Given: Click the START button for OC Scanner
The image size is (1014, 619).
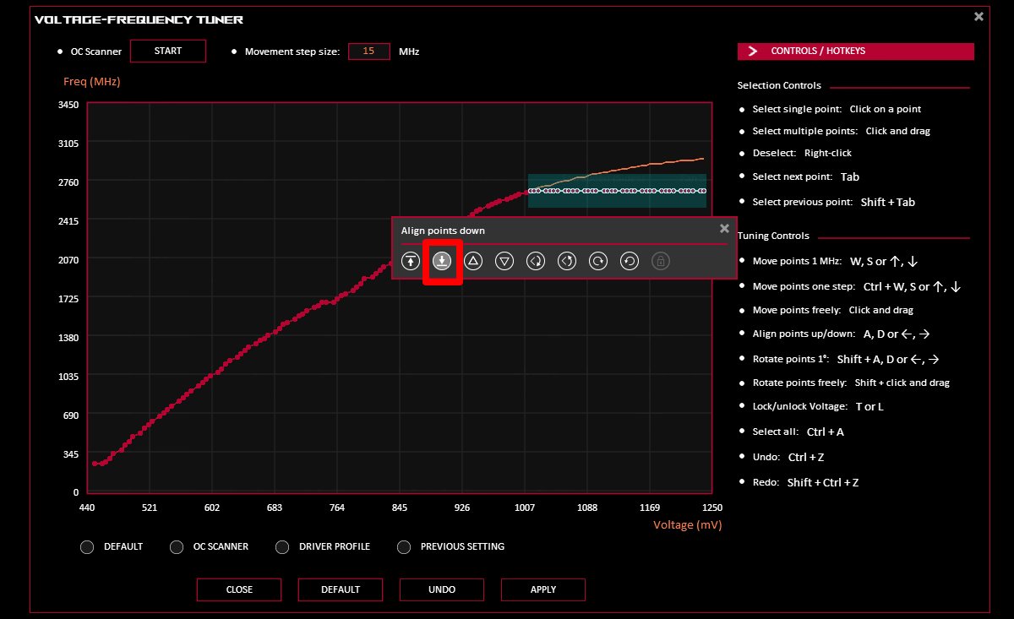Looking at the screenshot, I should click(167, 51).
